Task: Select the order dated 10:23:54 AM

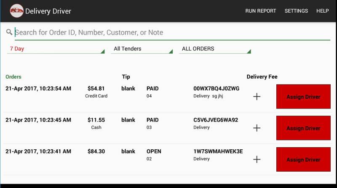Action: click(x=38, y=89)
